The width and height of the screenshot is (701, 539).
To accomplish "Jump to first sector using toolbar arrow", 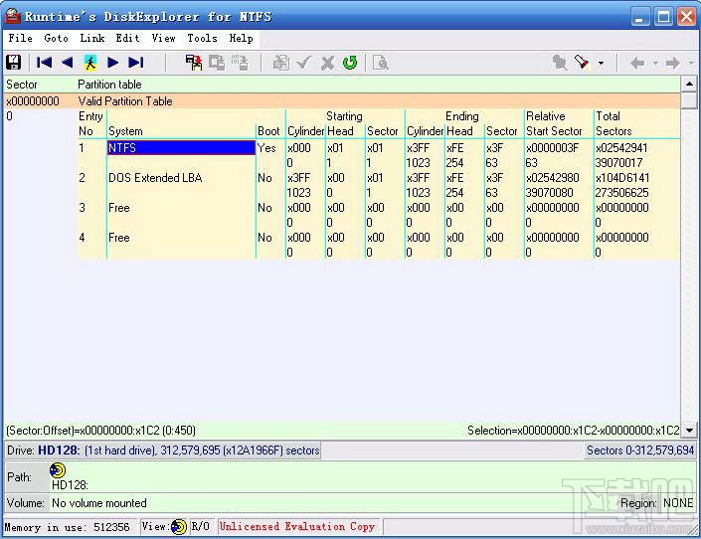I will [45, 63].
